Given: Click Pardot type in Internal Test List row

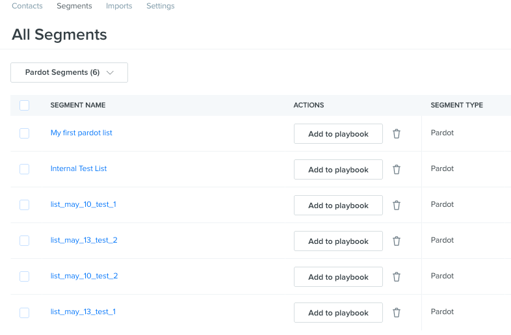Looking at the screenshot, I should tap(442, 168).
